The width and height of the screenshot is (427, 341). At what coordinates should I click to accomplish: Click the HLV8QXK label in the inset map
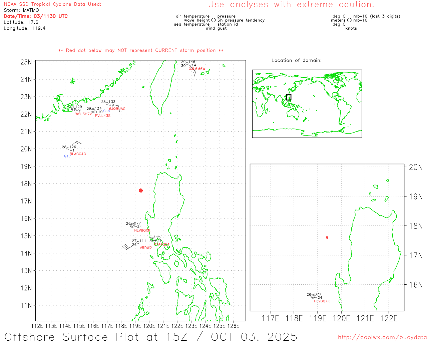(322, 301)
